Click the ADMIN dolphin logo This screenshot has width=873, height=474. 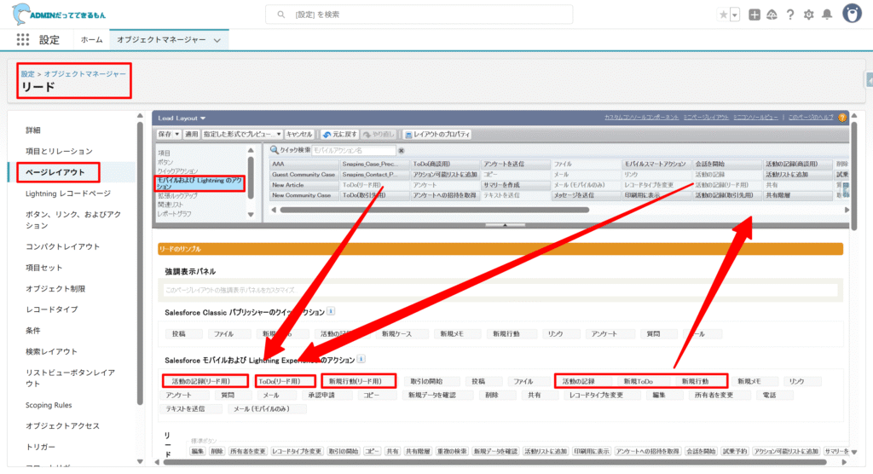pos(59,14)
